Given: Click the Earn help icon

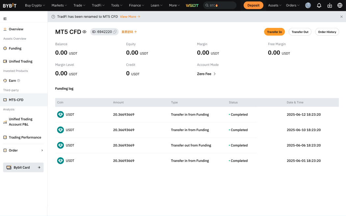Looking at the screenshot, I should 18,81.
